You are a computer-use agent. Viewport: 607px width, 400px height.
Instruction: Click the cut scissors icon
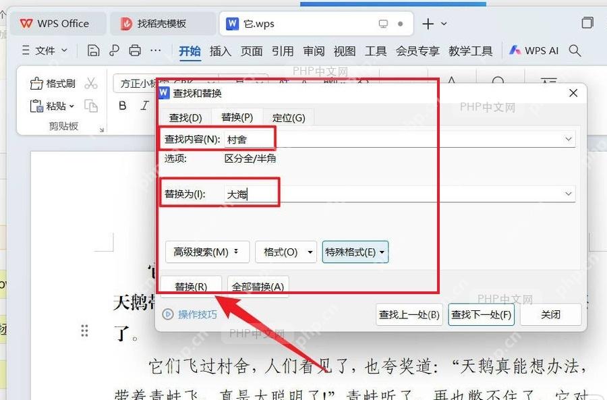(91, 83)
